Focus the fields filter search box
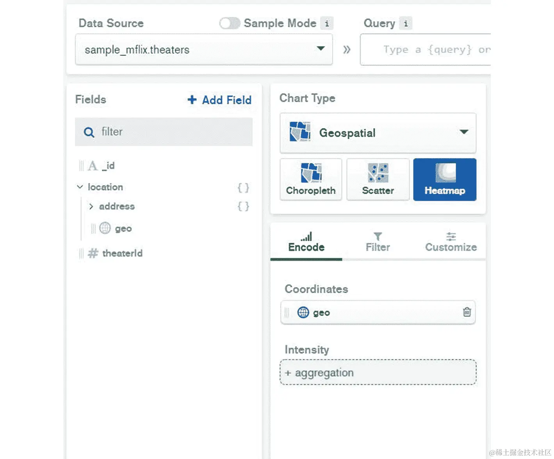 164,132
